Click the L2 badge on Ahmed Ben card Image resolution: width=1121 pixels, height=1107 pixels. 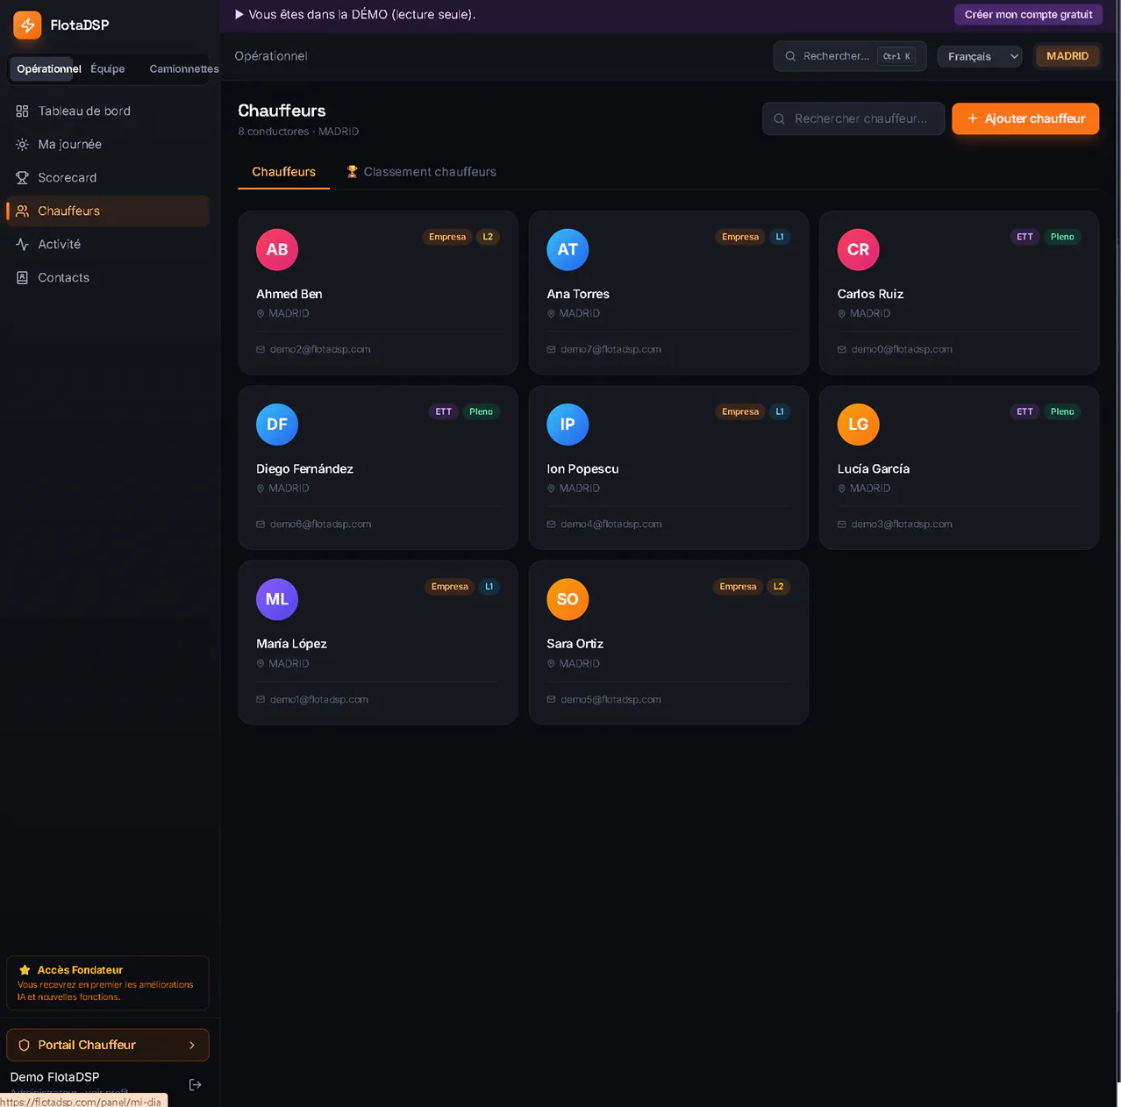pyautogui.click(x=488, y=237)
